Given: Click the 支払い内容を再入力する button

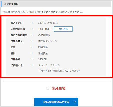Looking at the screenshot, I should coord(56,102).
